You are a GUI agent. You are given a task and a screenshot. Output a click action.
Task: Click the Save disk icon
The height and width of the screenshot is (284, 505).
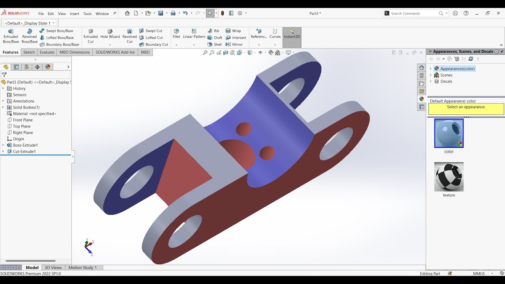tap(161, 13)
